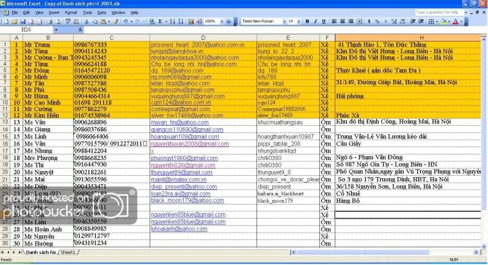Image resolution: width=488 pixels, height=265 pixels.
Task: Toggle italic formatting
Action: (x=315, y=21)
